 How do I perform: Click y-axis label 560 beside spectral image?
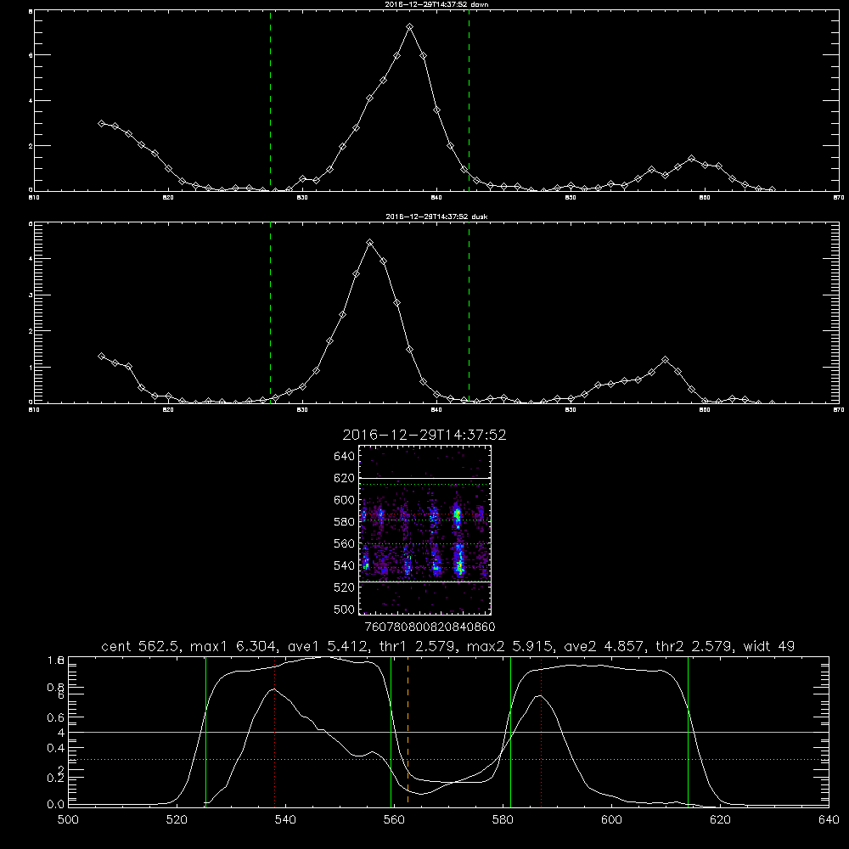point(345,543)
